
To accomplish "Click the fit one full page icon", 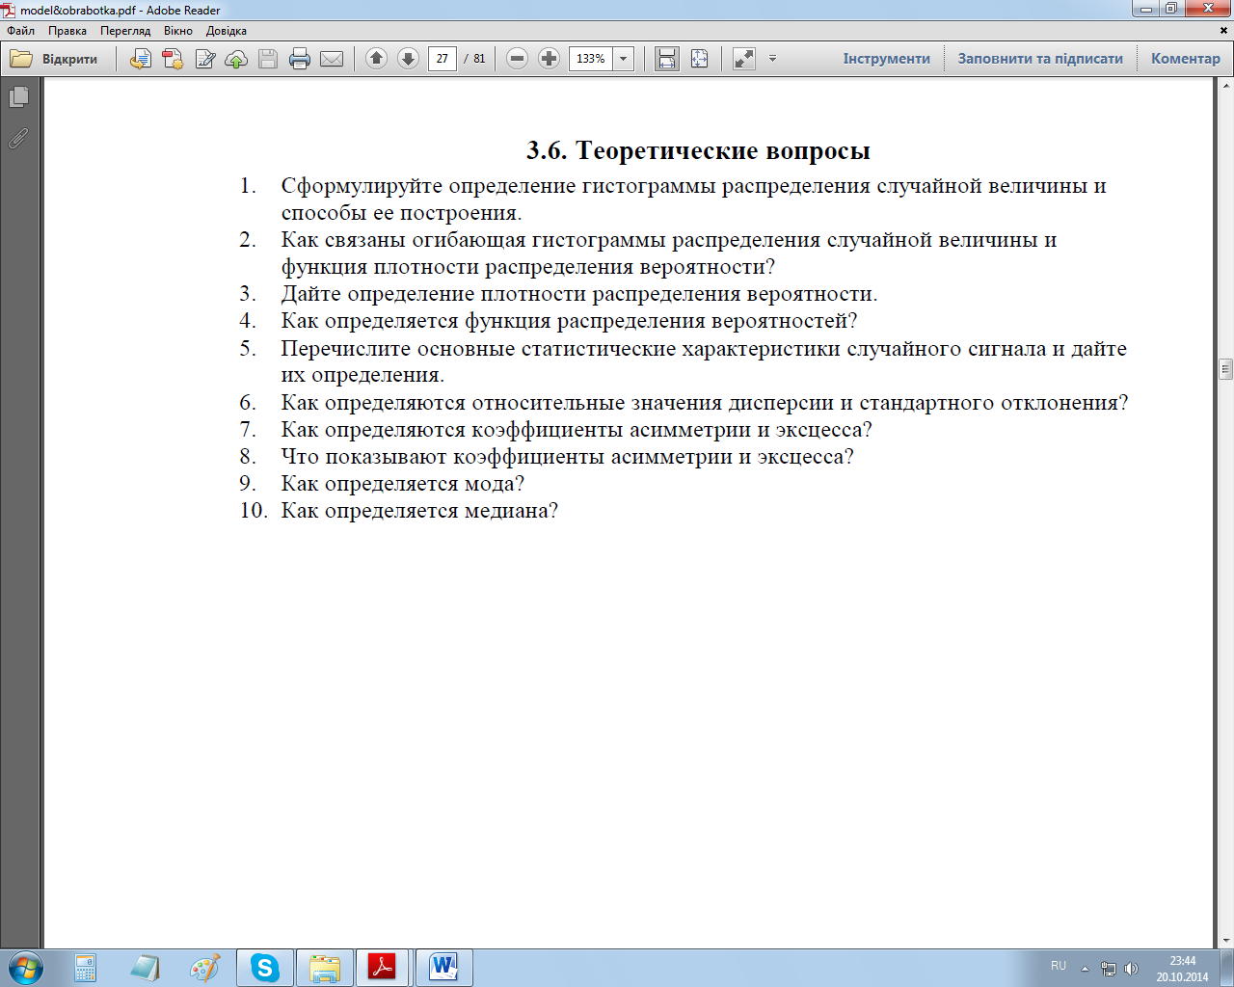I will pyautogui.click(x=700, y=59).
